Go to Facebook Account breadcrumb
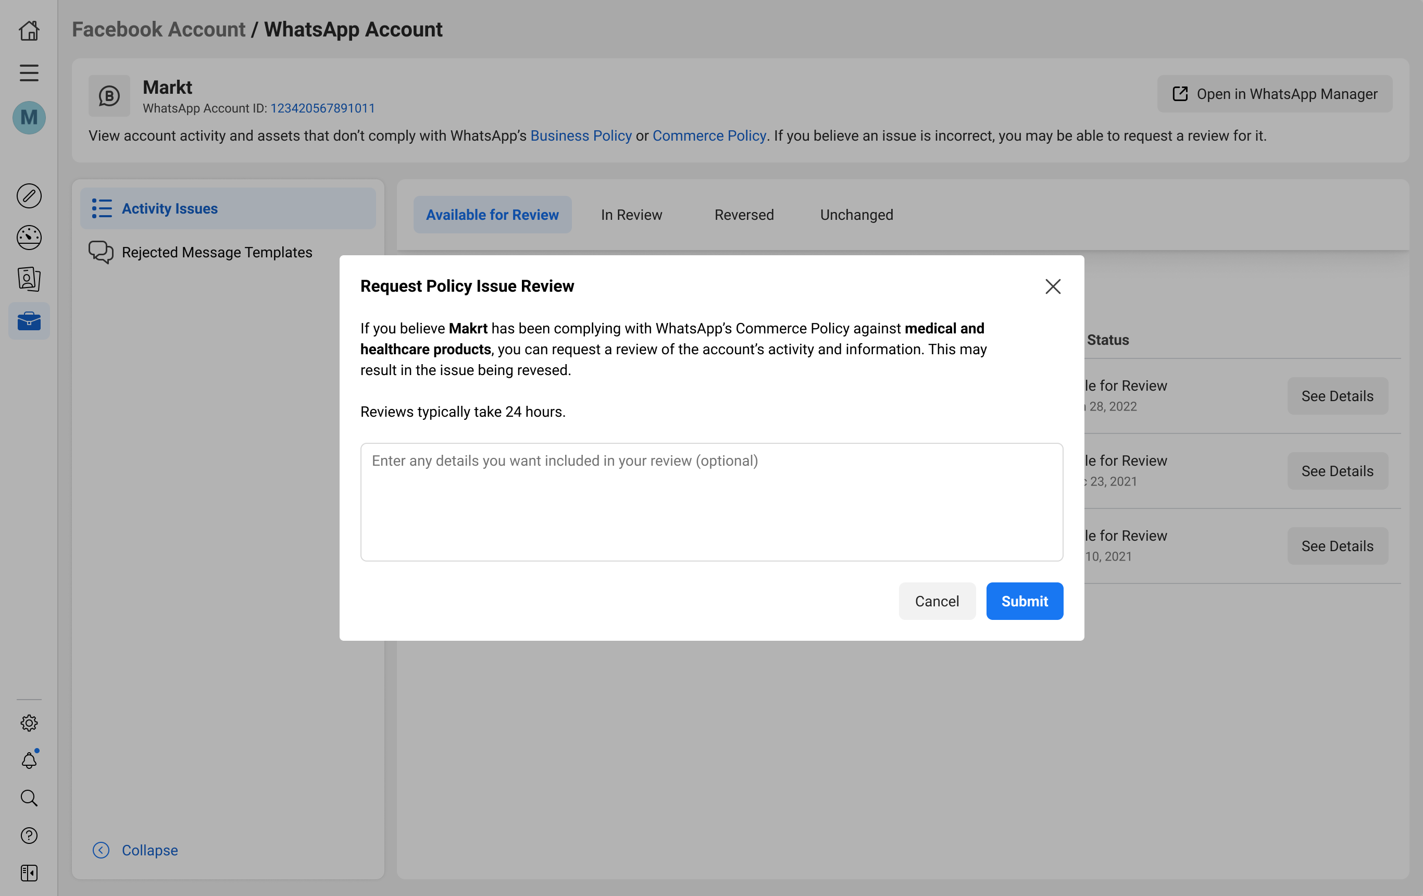 (x=158, y=29)
